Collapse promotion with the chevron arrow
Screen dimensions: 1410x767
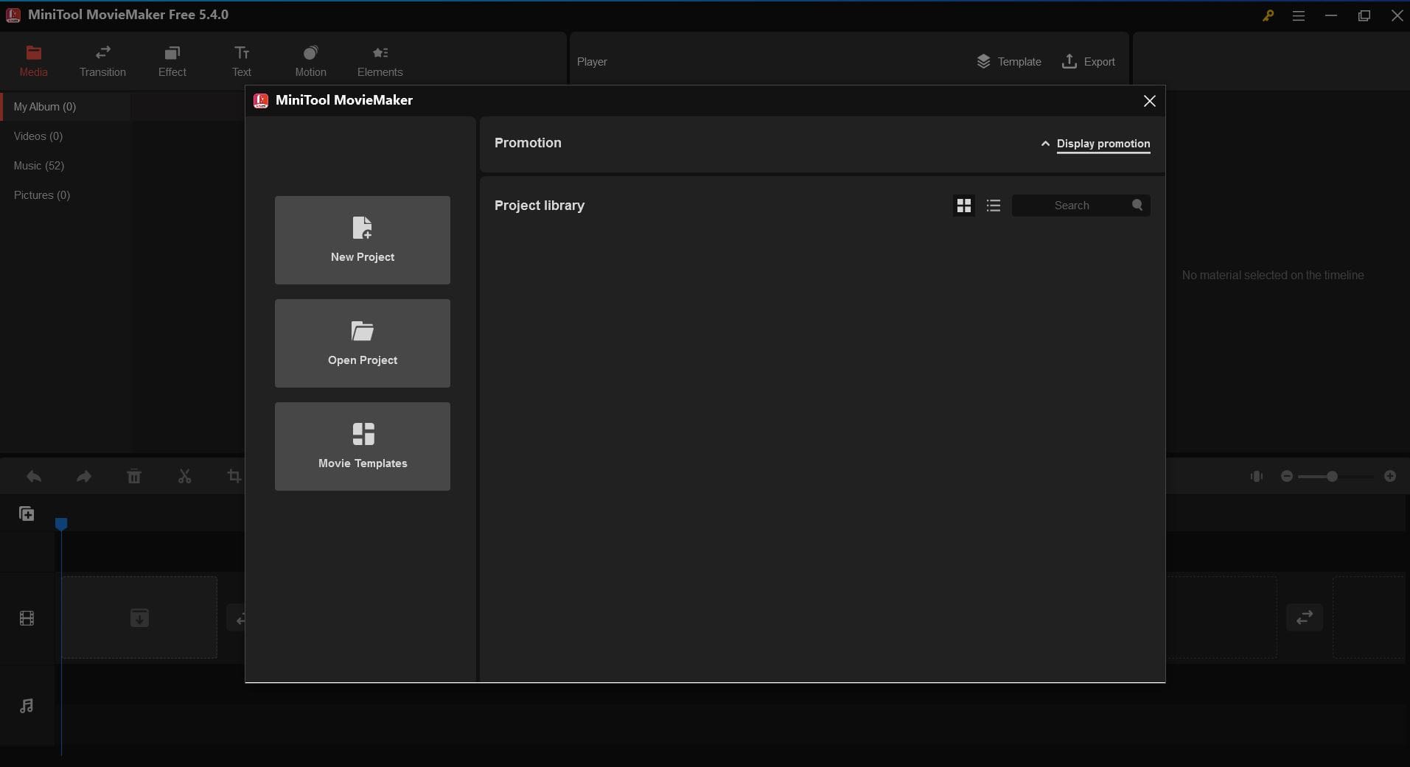(1045, 144)
